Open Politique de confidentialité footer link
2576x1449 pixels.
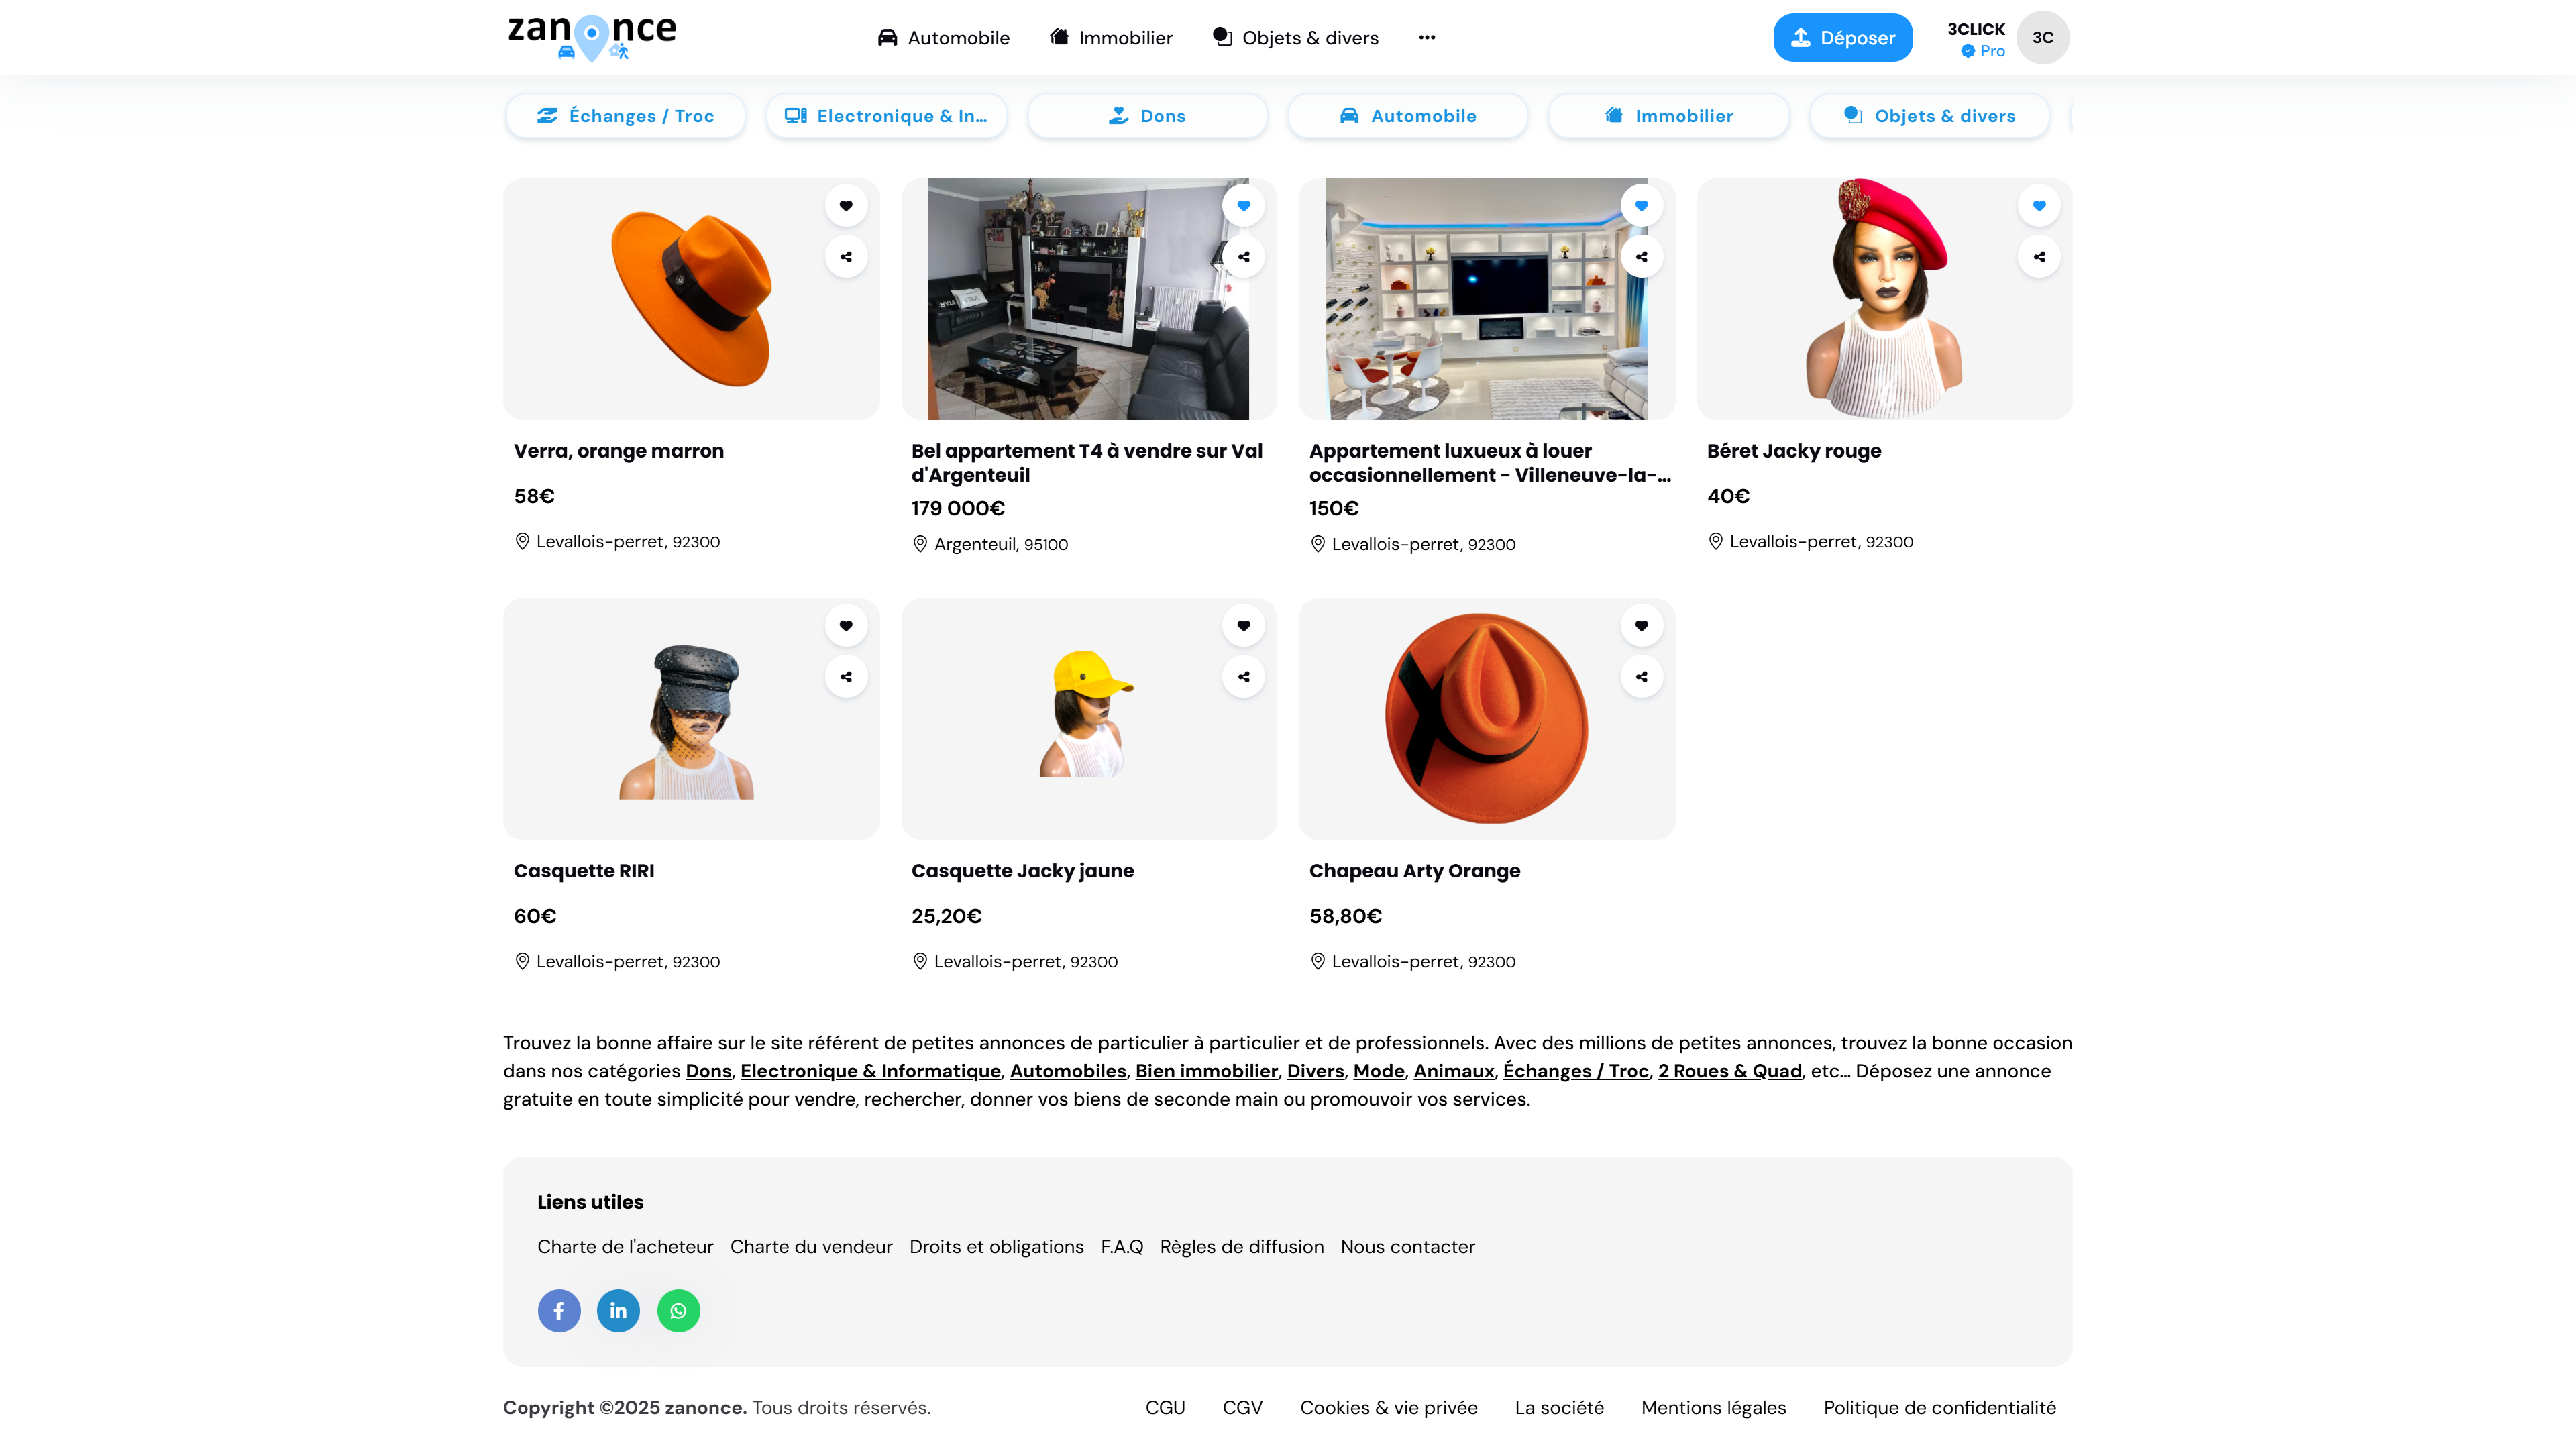tap(1939, 1407)
